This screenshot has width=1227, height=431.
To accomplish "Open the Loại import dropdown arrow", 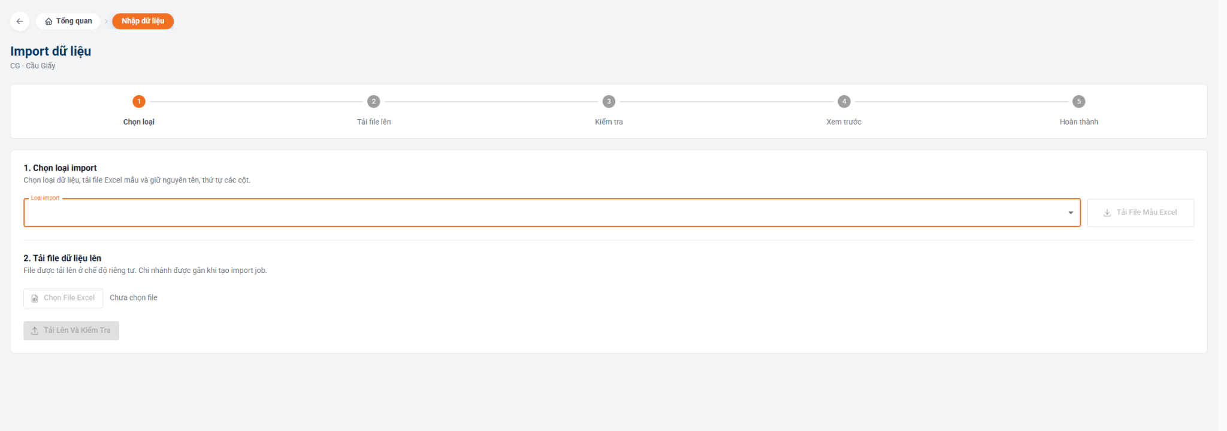I will click(1071, 213).
